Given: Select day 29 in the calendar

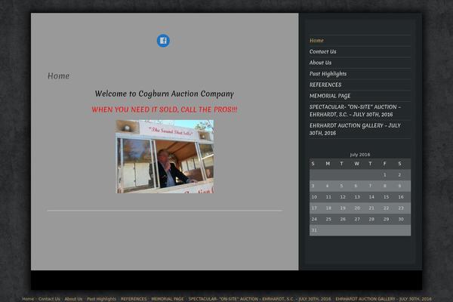Looking at the screenshot, I should (x=387, y=220).
